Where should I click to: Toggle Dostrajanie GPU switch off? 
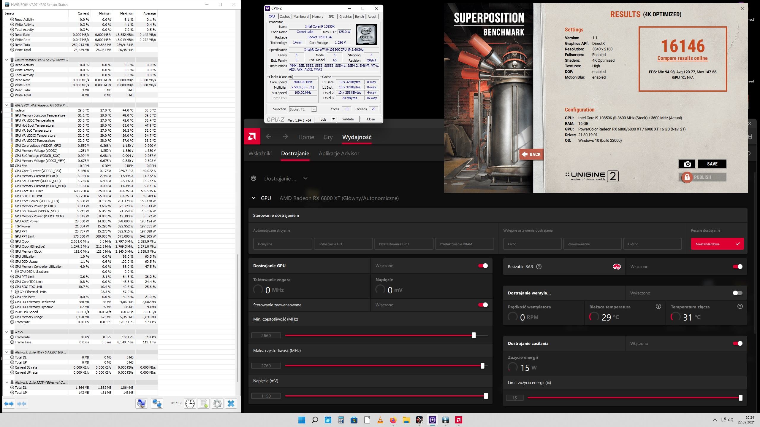pos(483,266)
